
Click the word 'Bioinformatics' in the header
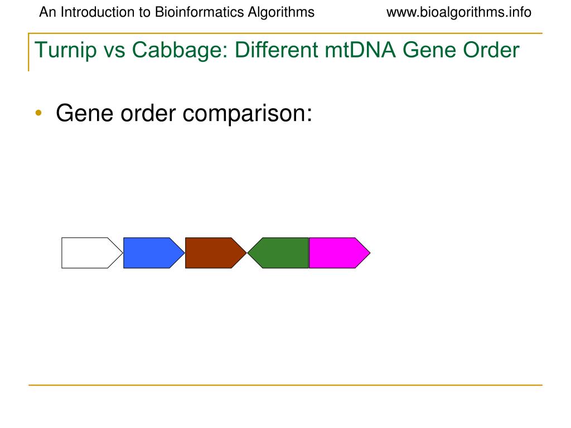[x=200, y=12]
